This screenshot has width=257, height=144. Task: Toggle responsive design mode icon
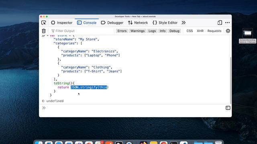pyautogui.click(x=220, y=23)
